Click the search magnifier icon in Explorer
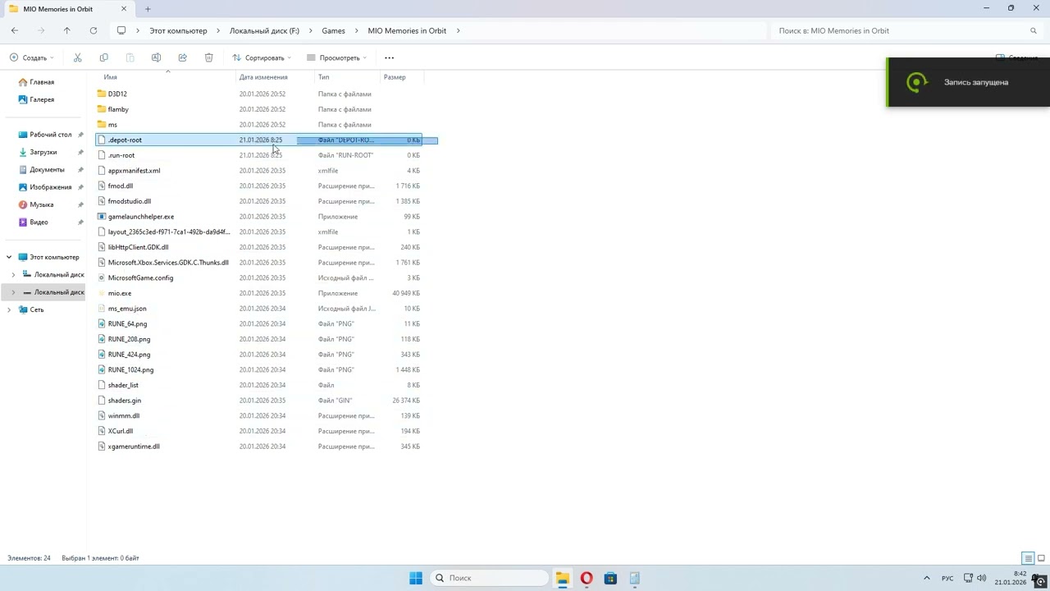The height and width of the screenshot is (591, 1050). (1033, 30)
